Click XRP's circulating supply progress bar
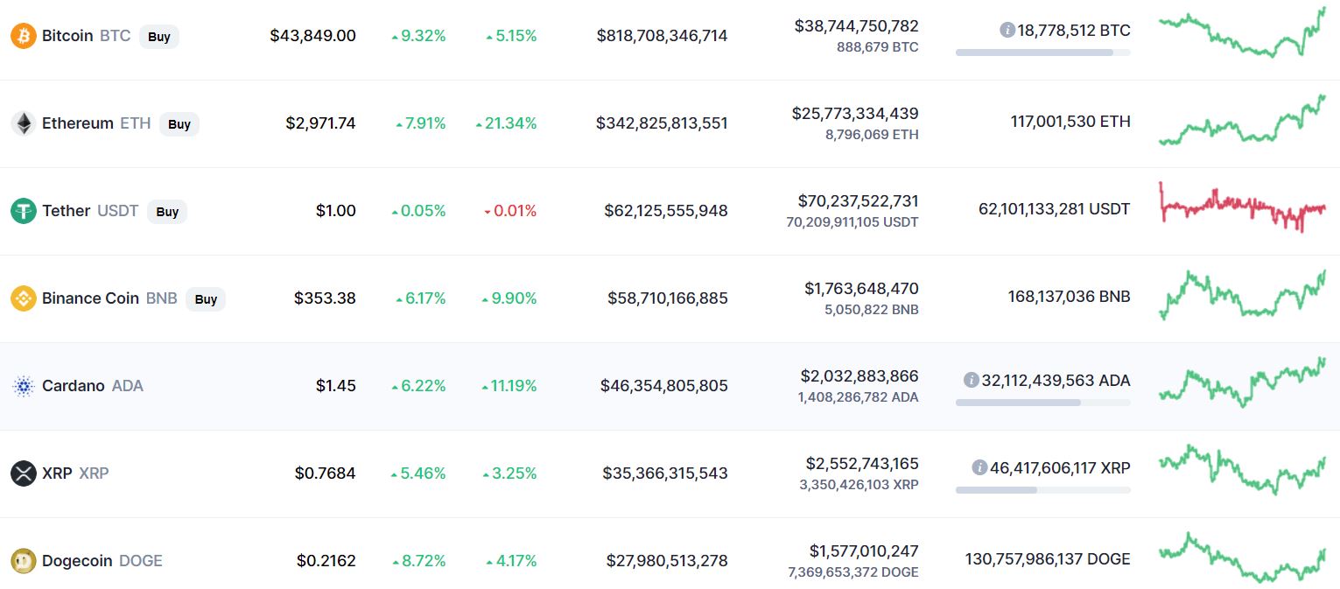 [1042, 490]
